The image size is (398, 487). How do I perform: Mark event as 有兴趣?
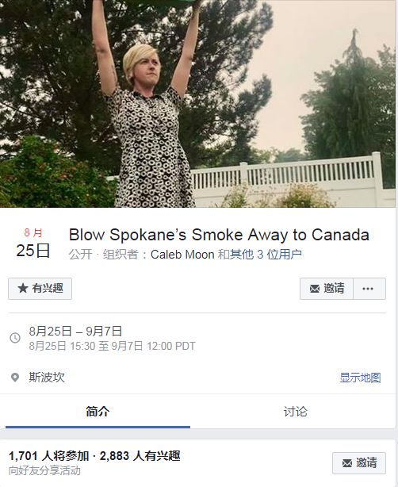coord(40,289)
